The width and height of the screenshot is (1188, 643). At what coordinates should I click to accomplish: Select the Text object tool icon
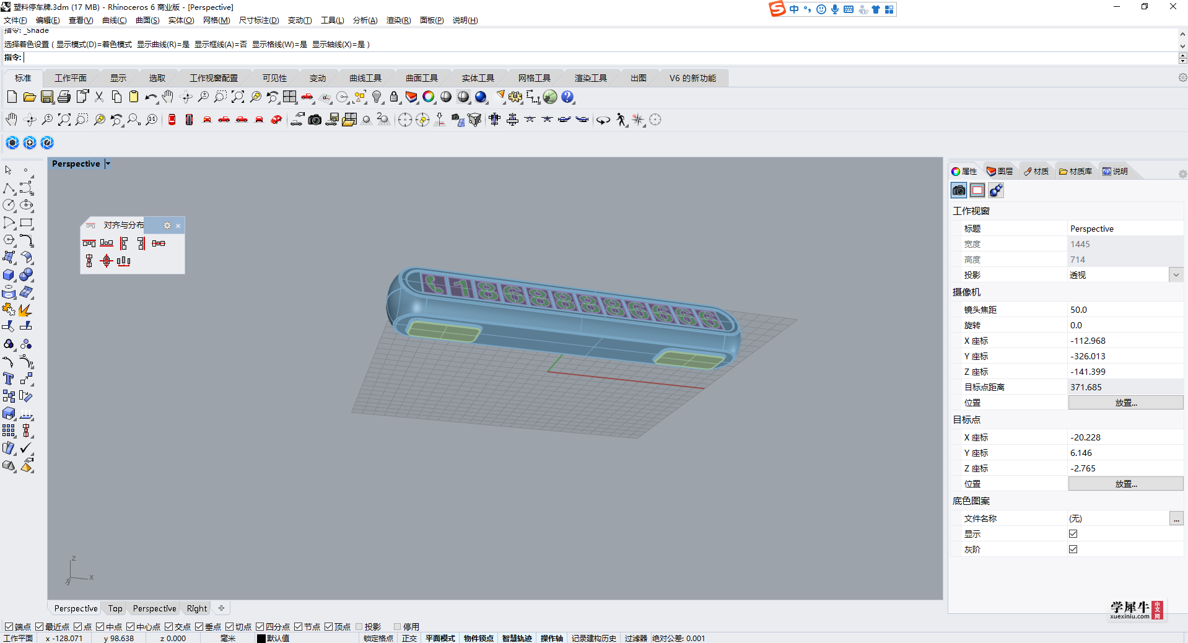(9, 378)
